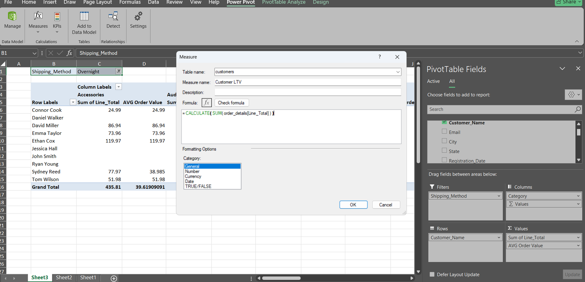585x282 pixels.
Task: Check the Email field checkbox
Action: (x=444, y=132)
